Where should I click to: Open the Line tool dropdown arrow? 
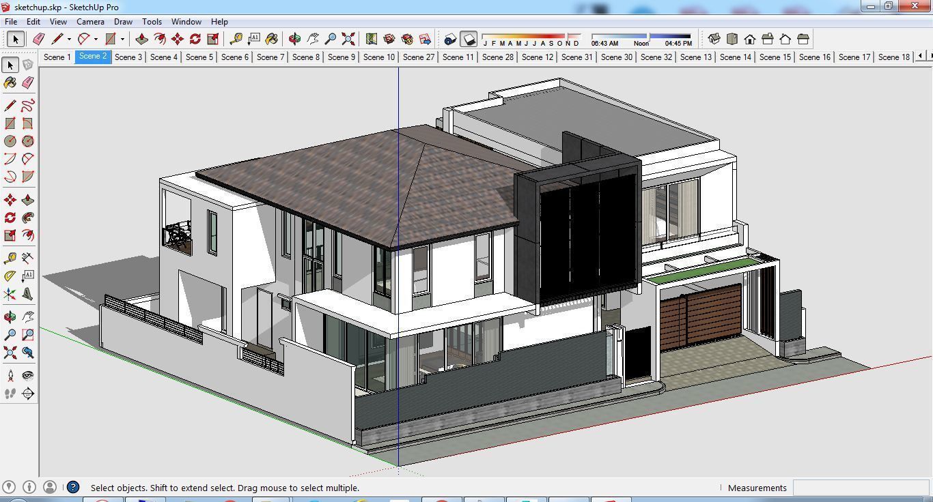coord(69,40)
